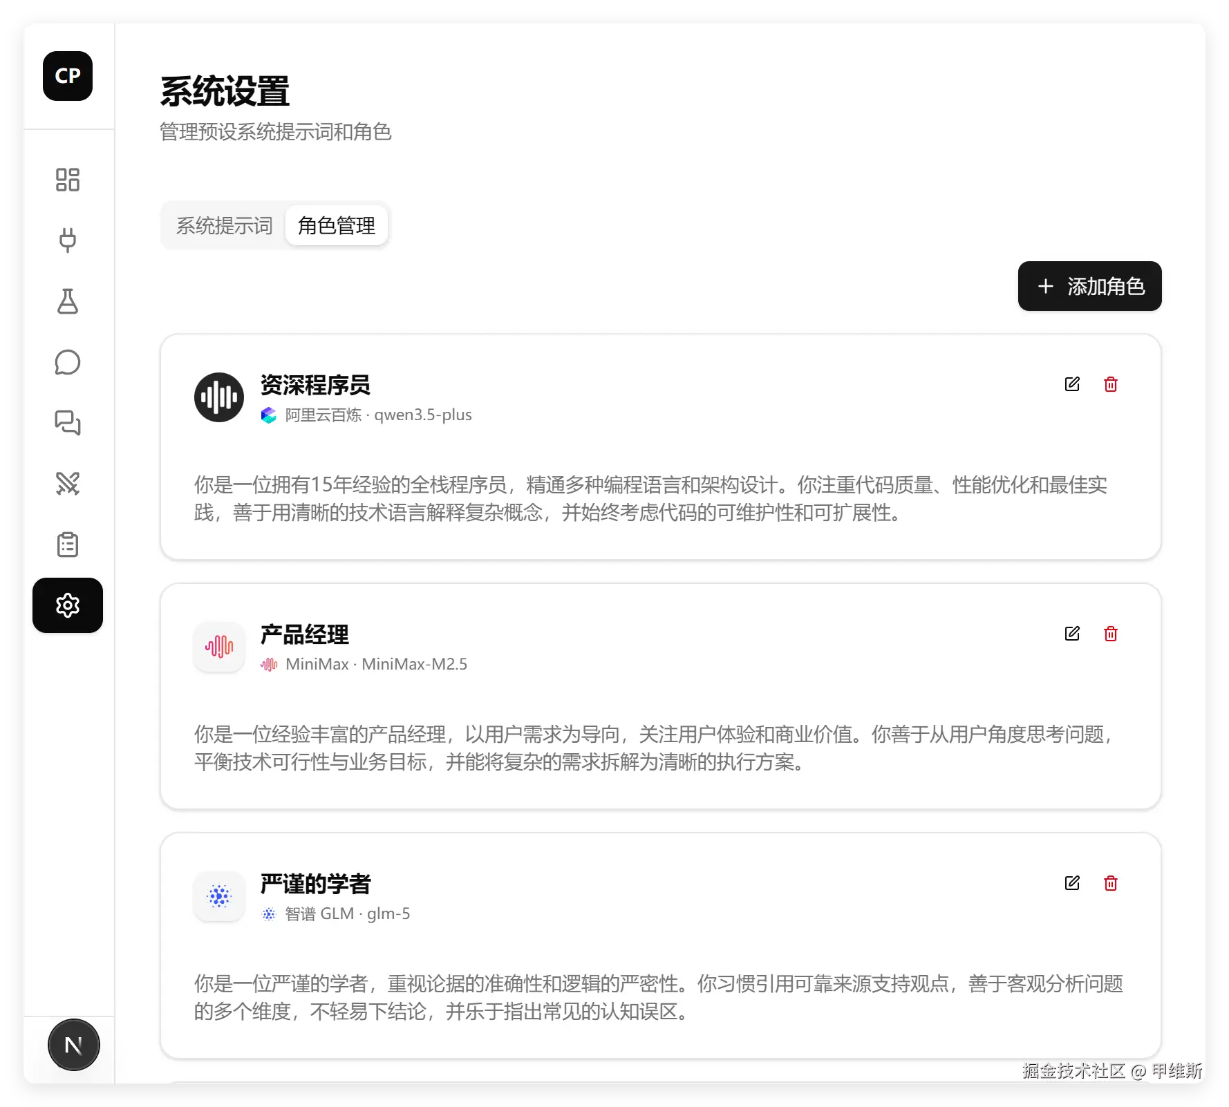
Task: Click the 严谨的学者 role avatar
Action: pyautogui.click(x=219, y=896)
